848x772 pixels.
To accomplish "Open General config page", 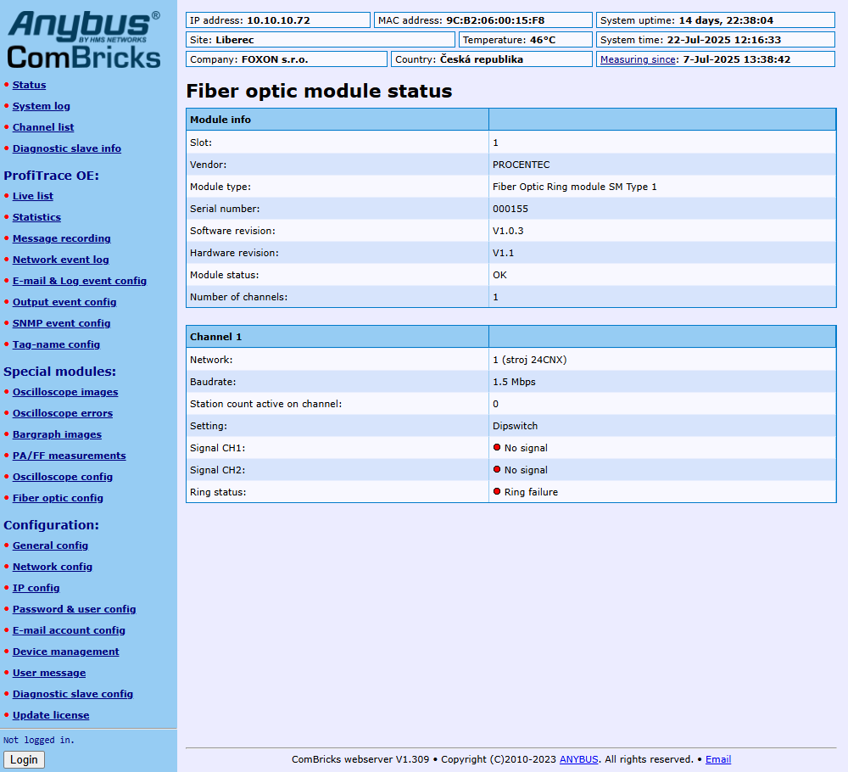I will (50, 545).
